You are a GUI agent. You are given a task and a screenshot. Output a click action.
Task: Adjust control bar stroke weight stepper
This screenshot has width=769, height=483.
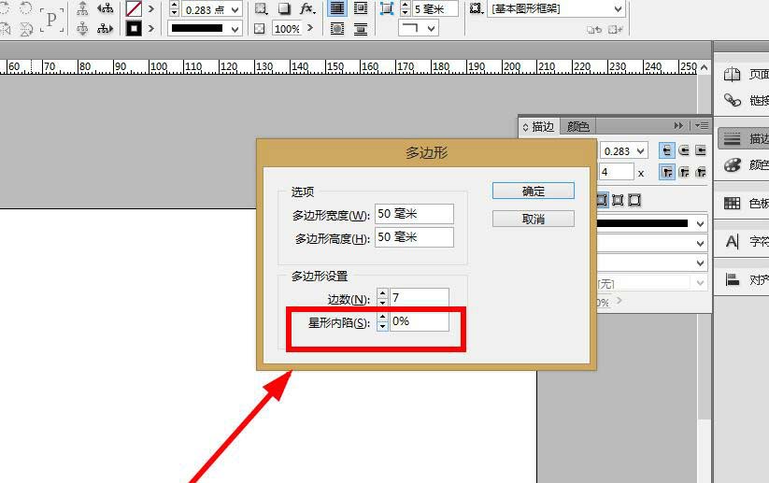[x=174, y=8]
